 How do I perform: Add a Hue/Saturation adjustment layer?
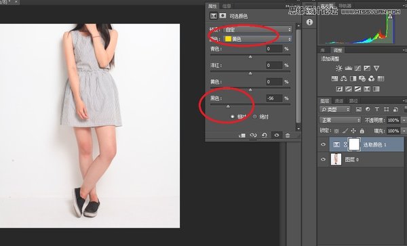point(334,79)
